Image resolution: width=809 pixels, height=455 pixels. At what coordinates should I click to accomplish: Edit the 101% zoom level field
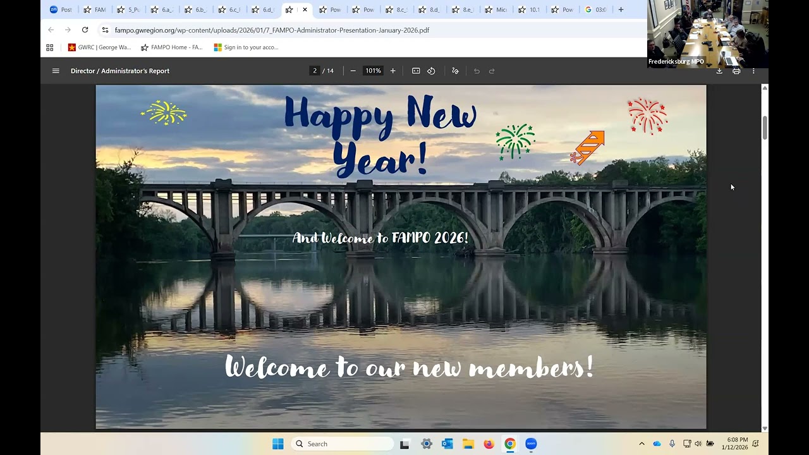coord(373,71)
